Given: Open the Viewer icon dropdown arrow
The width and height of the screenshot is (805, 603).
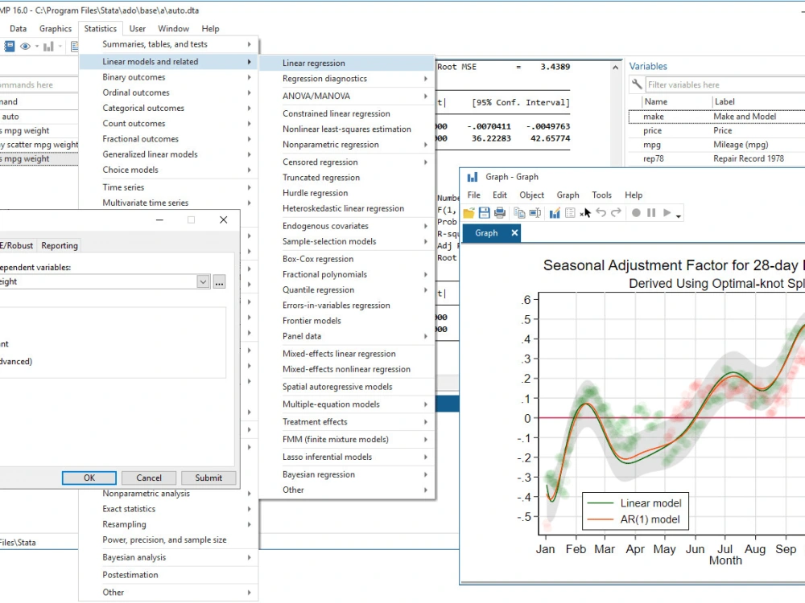Looking at the screenshot, I should pyautogui.click(x=37, y=47).
